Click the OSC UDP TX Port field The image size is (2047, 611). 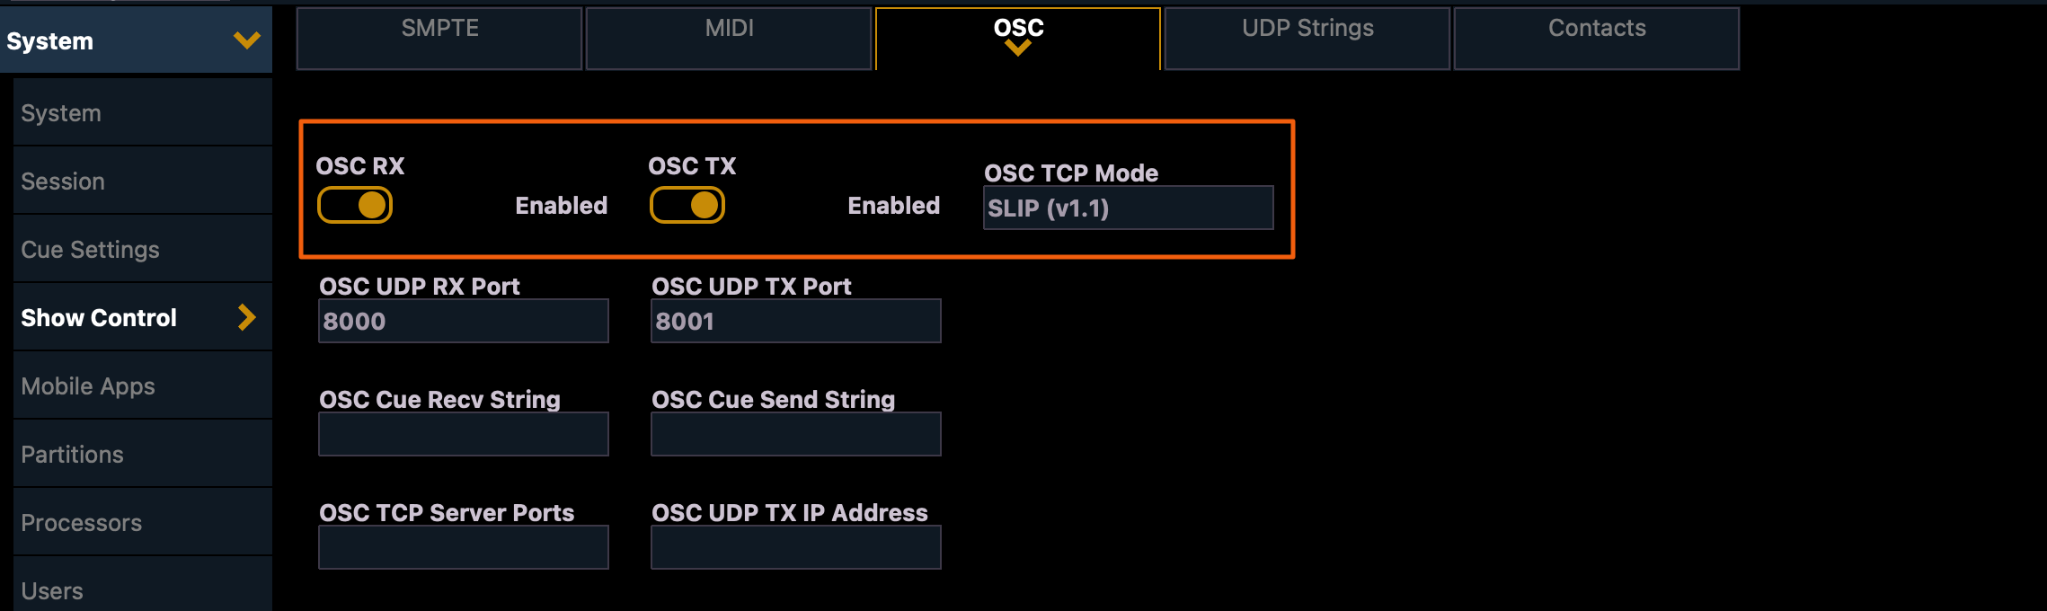coord(796,321)
